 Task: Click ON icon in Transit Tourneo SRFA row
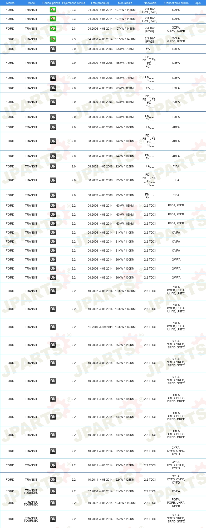point(53,519)
